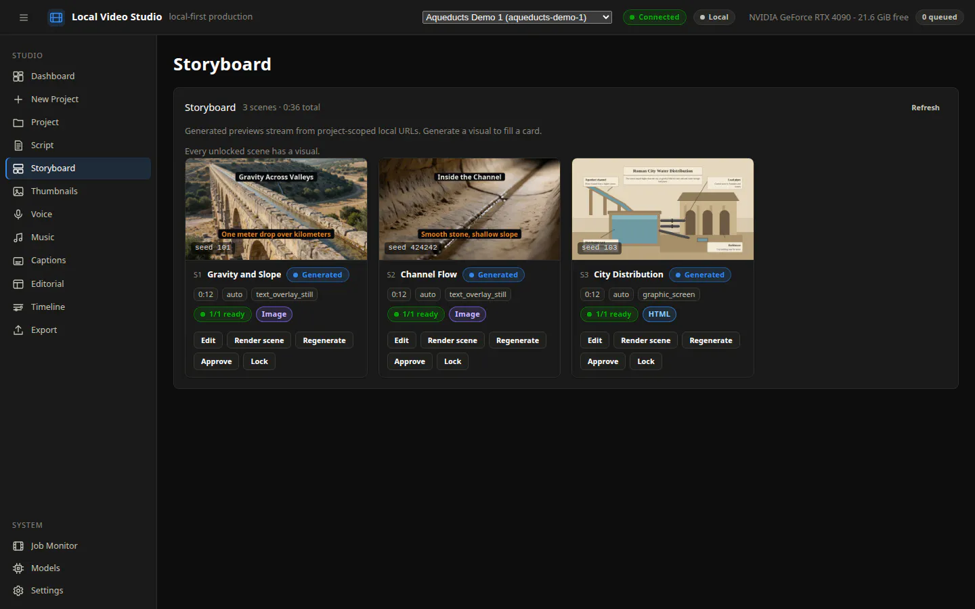Image resolution: width=975 pixels, height=609 pixels.
Task: Click the Captions icon
Action: click(18, 261)
